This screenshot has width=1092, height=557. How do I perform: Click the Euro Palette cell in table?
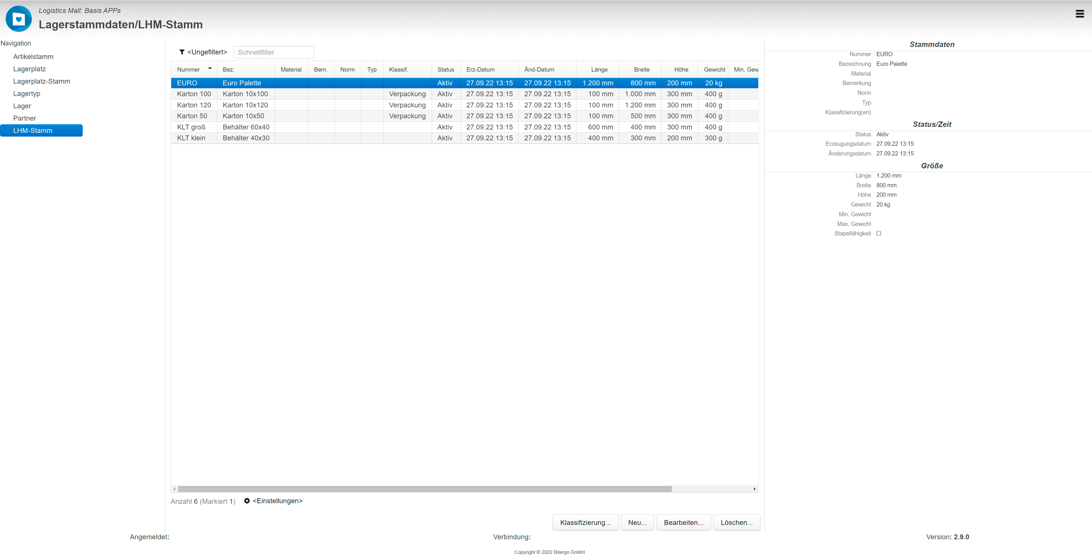point(246,83)
